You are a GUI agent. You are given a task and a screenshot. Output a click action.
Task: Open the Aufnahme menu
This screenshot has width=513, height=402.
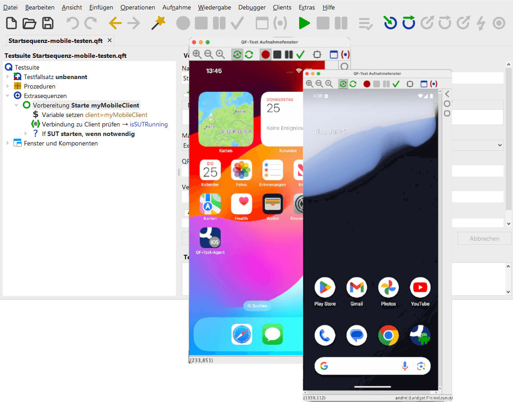(176, 7)
